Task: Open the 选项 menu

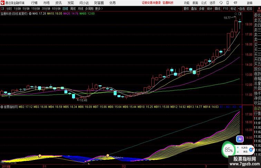Action: point(212,3)
